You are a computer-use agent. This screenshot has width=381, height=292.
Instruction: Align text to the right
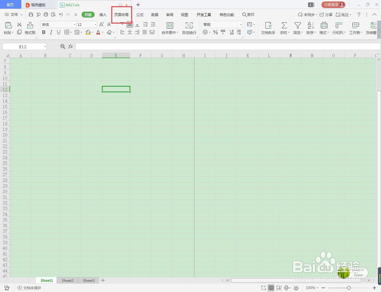(137, 32)
